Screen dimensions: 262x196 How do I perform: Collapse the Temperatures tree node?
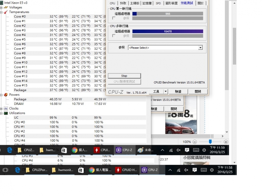point(1,12)
